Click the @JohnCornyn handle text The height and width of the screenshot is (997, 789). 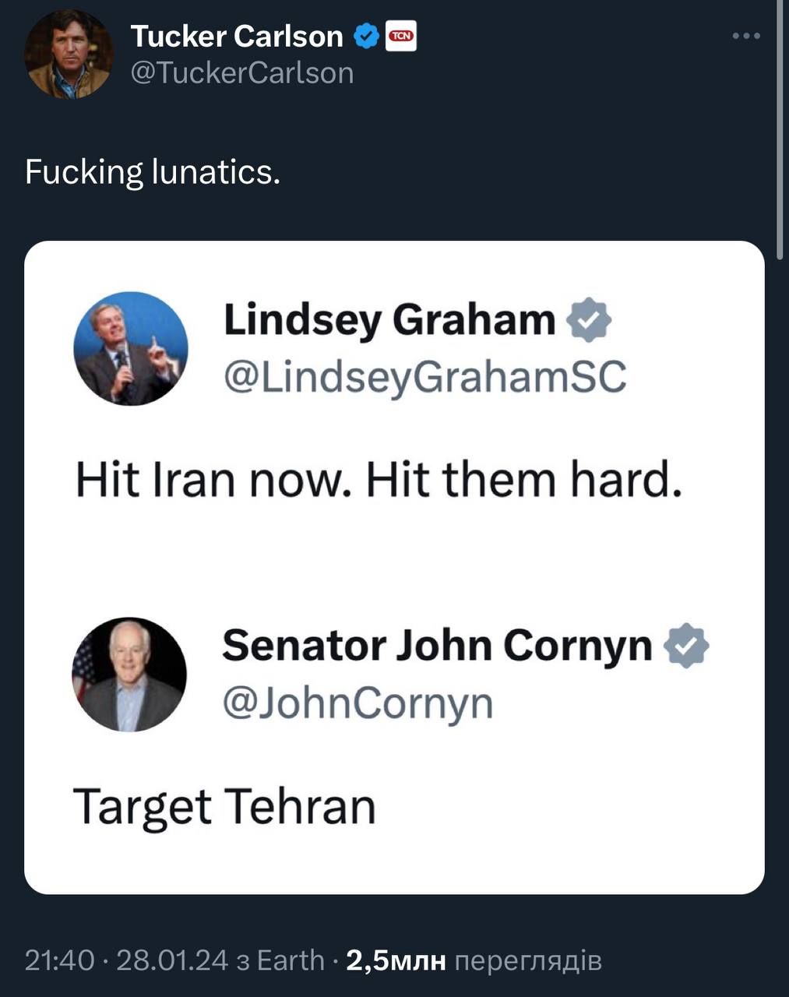[358, 703]
